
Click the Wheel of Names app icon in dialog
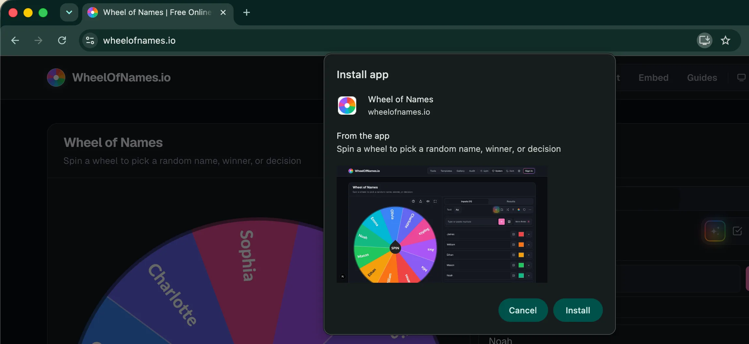347,106
